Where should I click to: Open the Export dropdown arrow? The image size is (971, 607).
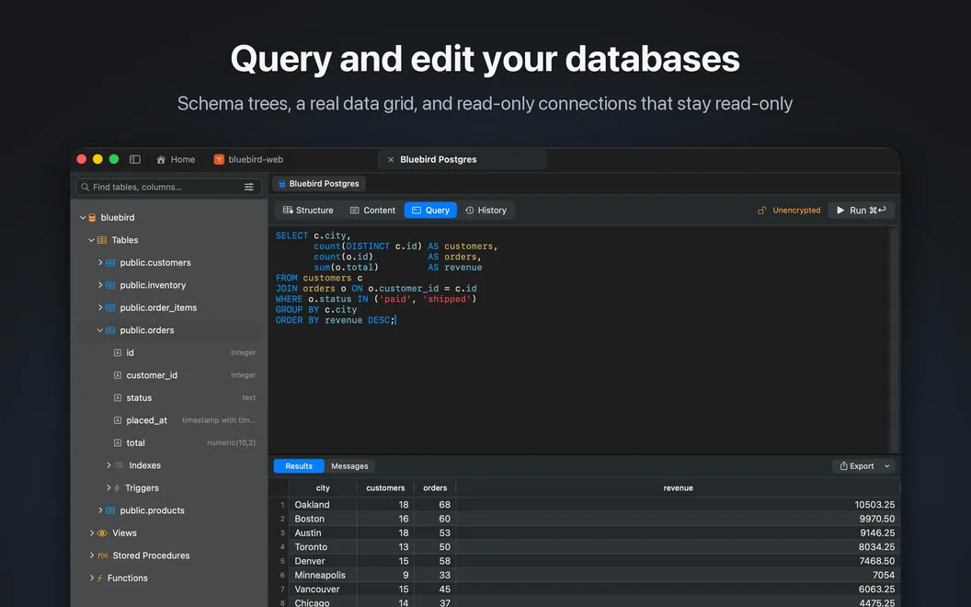pos(886,466)
